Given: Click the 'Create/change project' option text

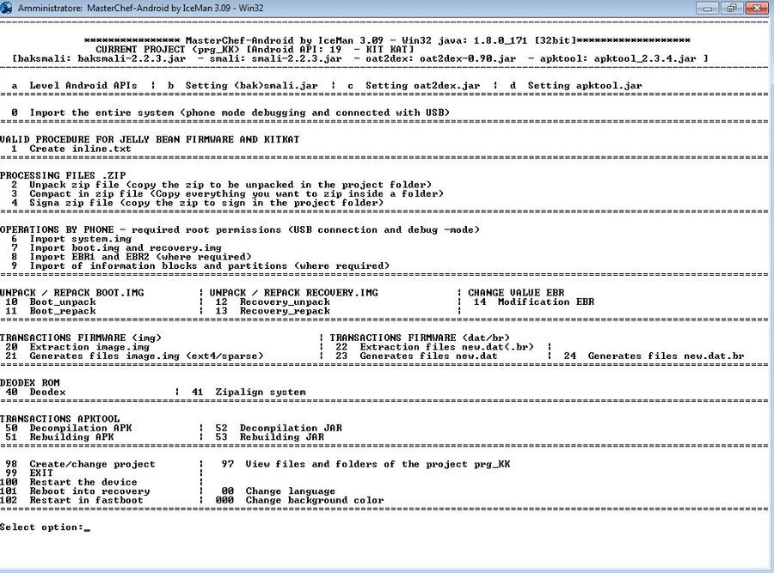Looking at the screenshot, I should click(x=92, y=464).
